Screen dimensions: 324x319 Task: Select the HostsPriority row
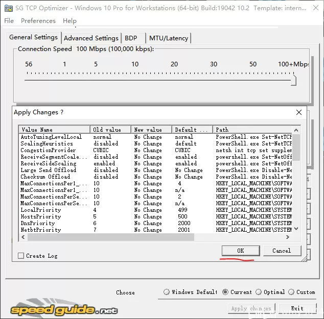155,216
